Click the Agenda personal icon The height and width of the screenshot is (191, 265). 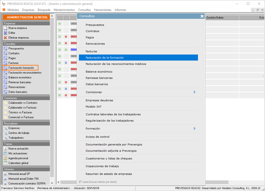click(x=5, y=158)
